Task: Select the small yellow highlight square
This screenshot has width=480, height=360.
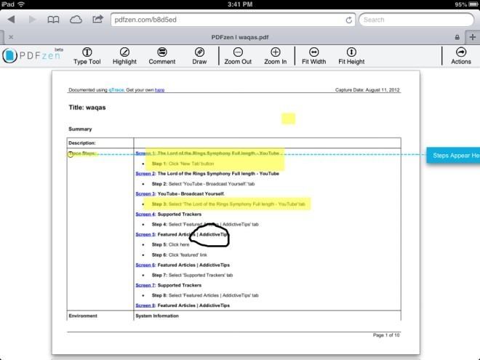Action: (x=289, y=119)
